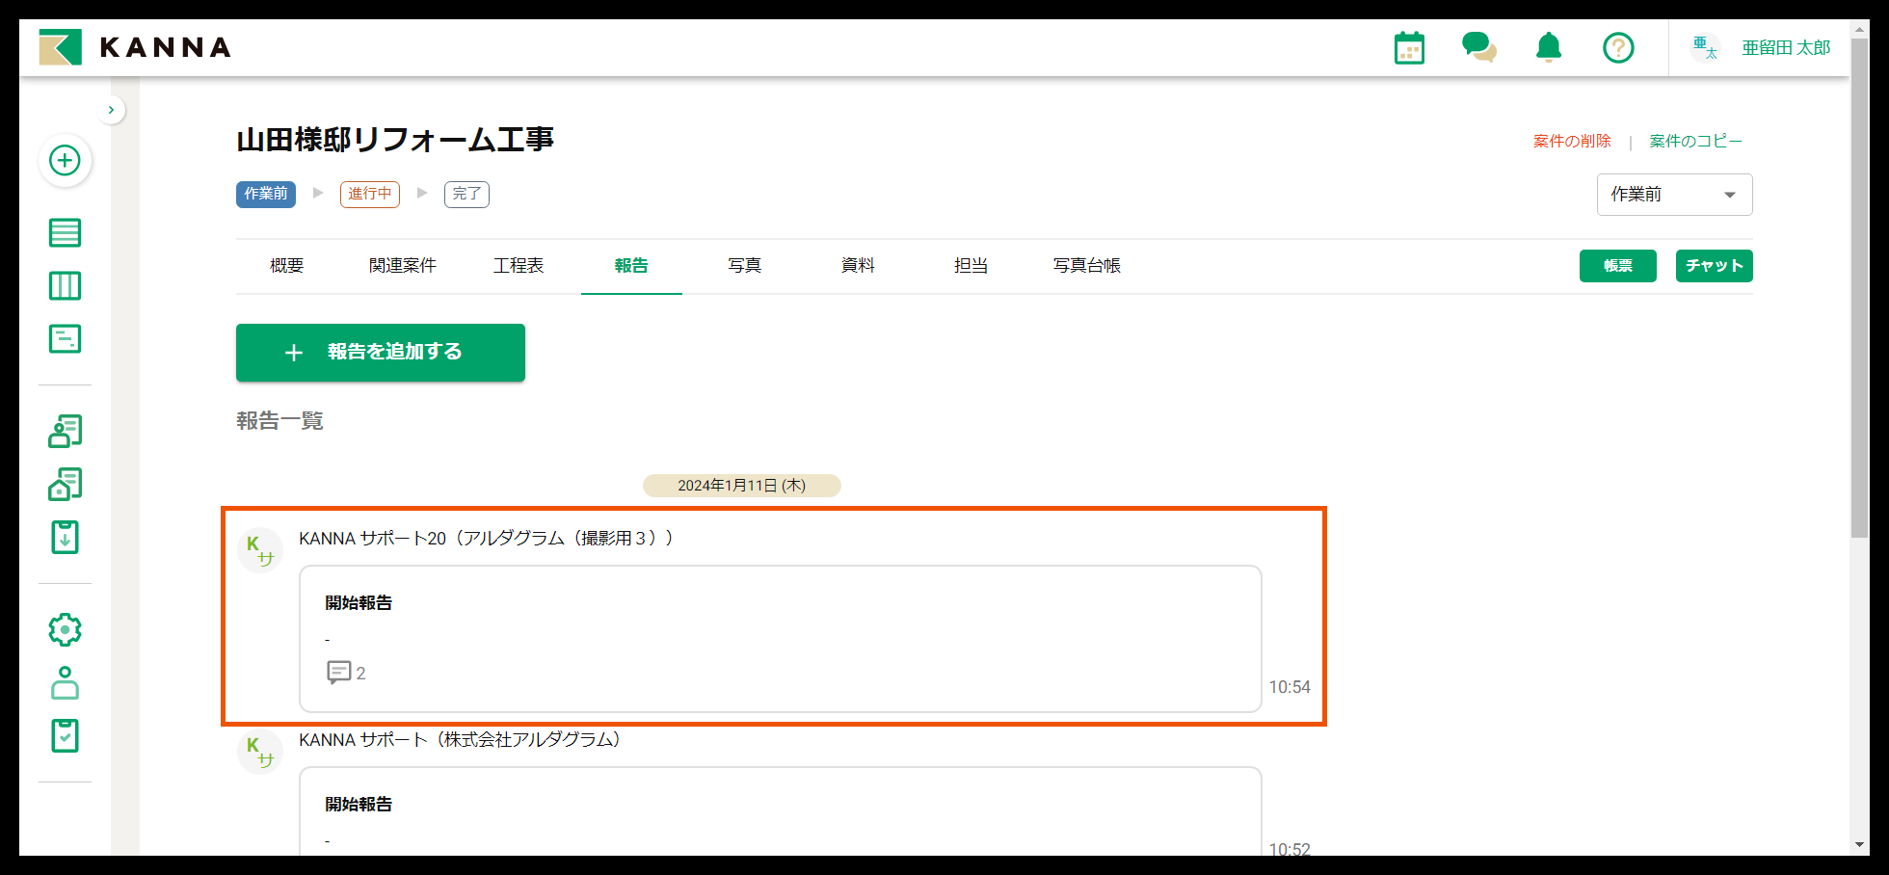Select the 作業前 status chip
The image size is (1889, 875).
pyautogui.click(x=266, y=194)
